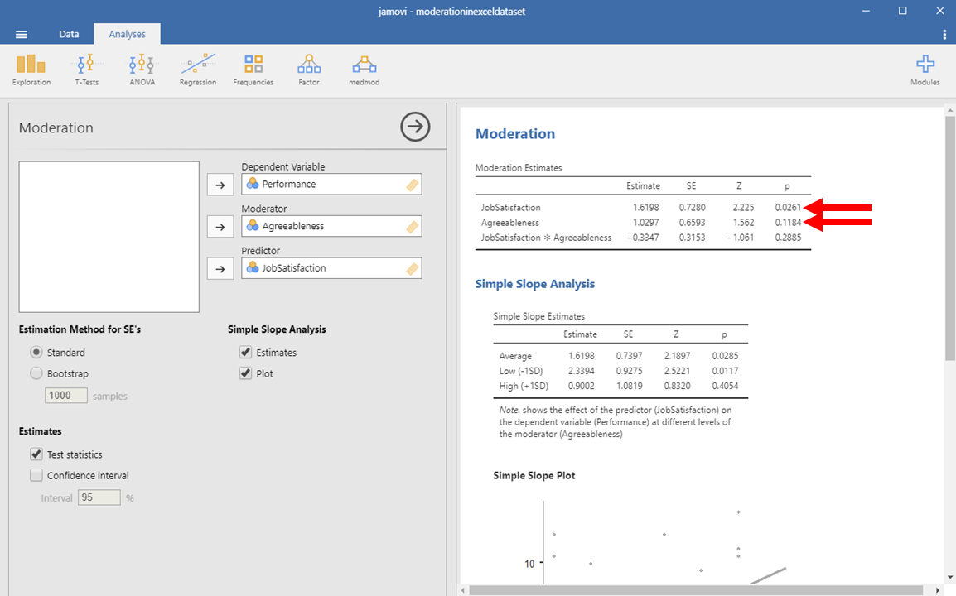
Task: Open the Factor analysis menu
Action: point(309,70)
